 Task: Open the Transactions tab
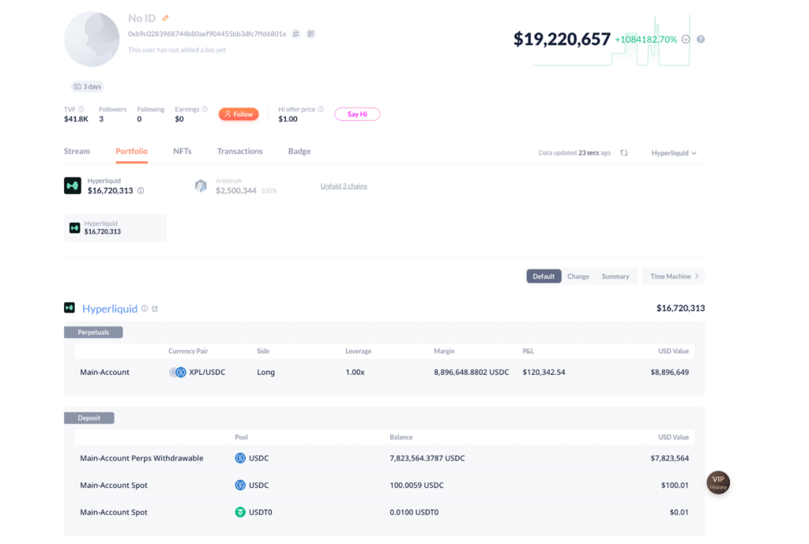coord(240,151)
